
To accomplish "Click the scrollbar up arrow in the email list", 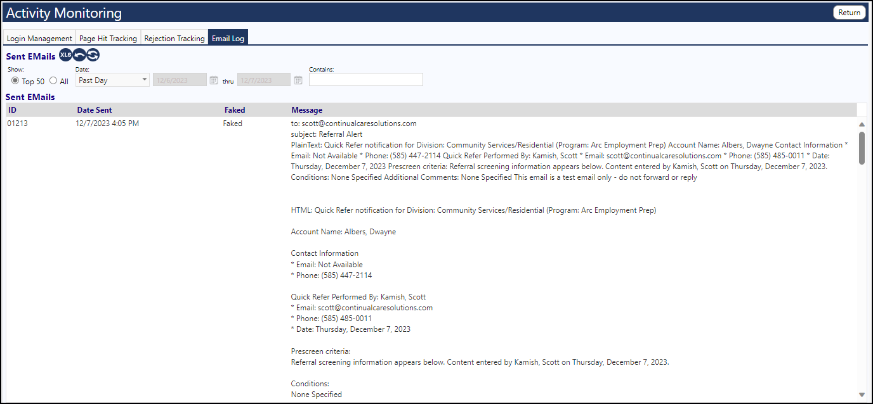I will pyautogui.click(x=862, y=124).
